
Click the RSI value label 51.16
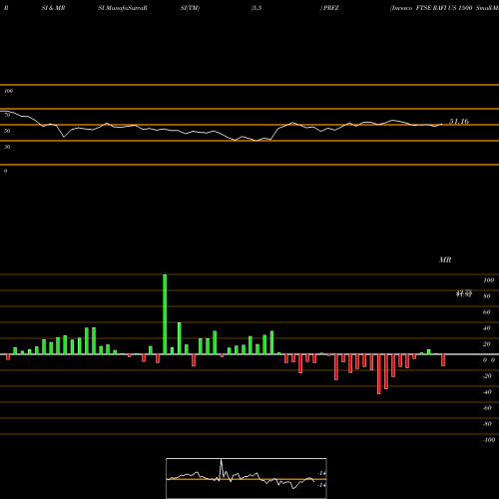coord(459,122)
